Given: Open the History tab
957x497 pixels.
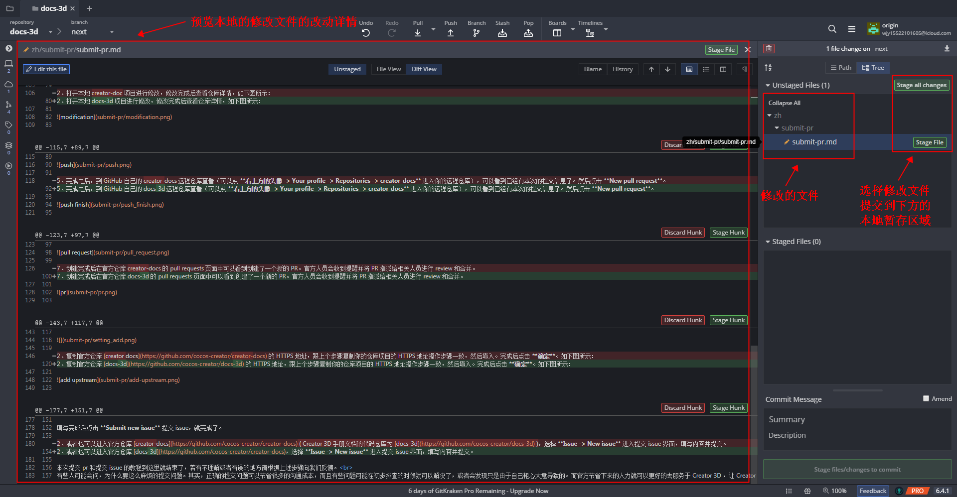Looking at the screenshot, I should (x=623, y=69).
